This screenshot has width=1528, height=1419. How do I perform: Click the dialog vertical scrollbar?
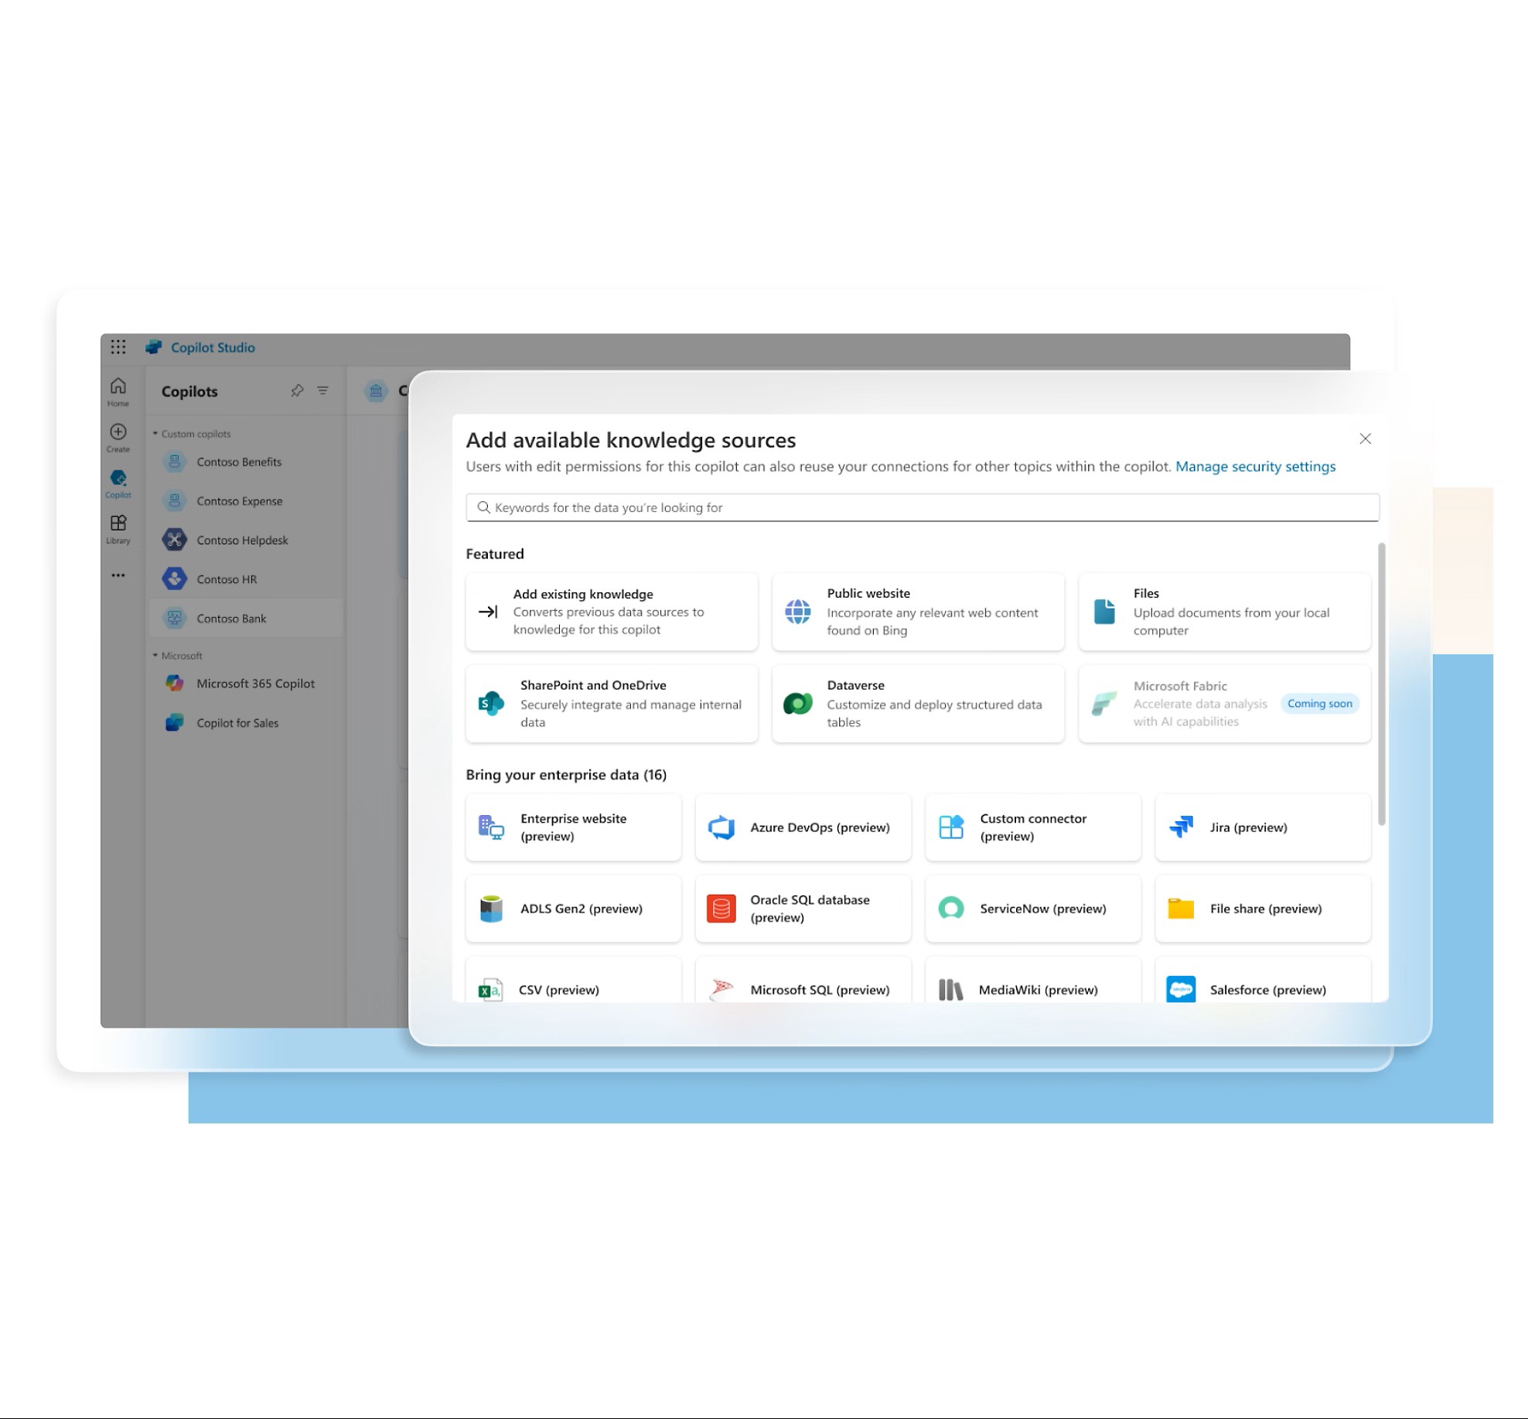point(1381,684)
